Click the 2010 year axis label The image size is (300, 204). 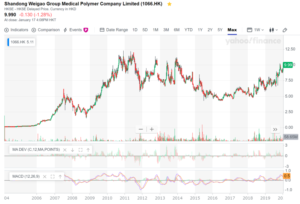(x=107, y=198)
